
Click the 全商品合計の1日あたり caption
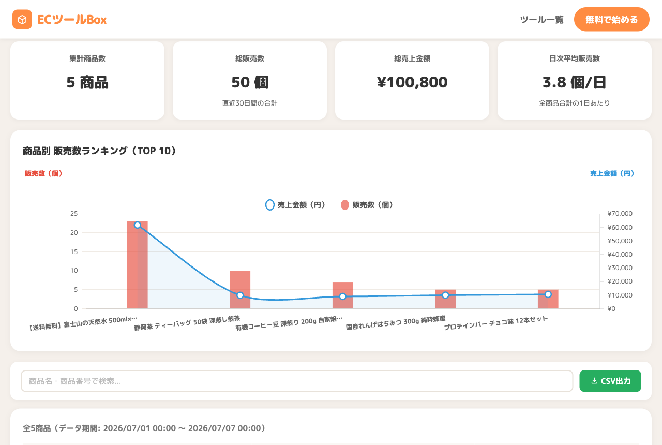coord(575,103)
